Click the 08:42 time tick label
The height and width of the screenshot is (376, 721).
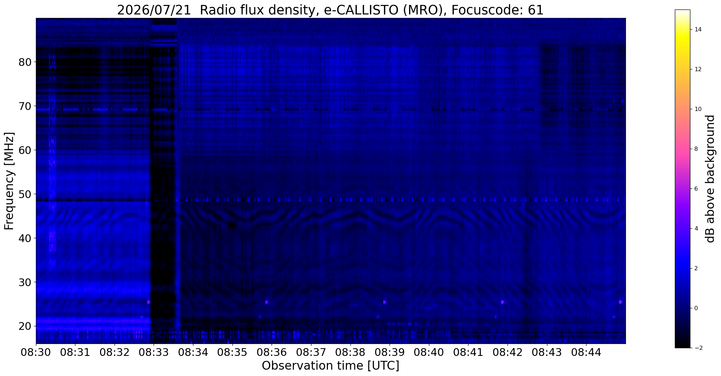point(508,352)
